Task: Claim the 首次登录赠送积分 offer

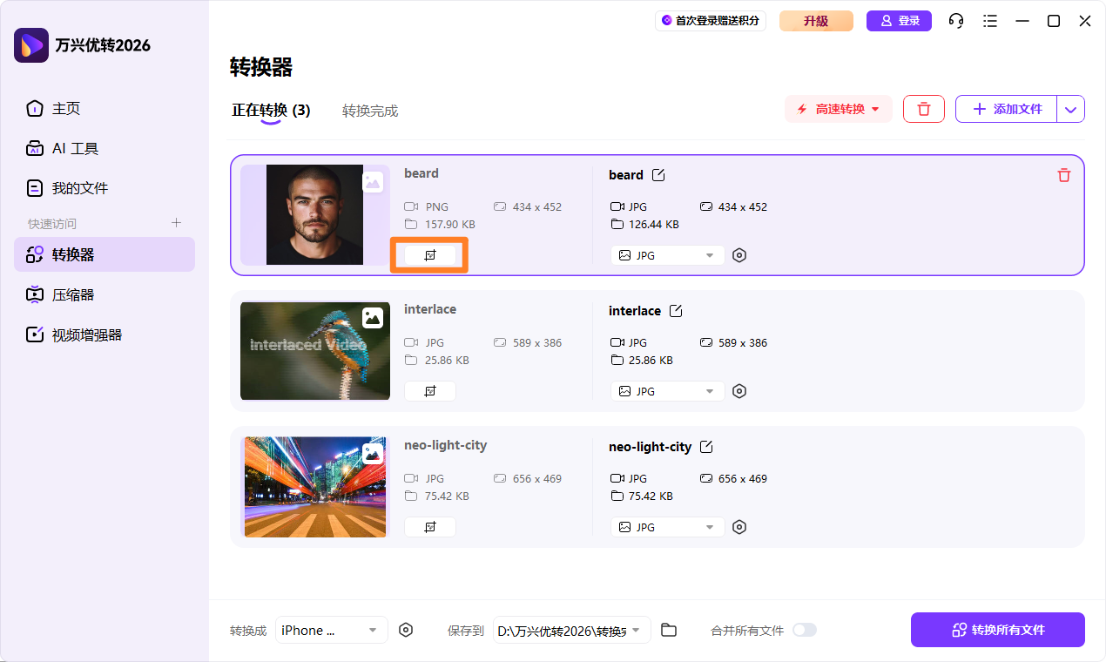Action: coord(711,20)
